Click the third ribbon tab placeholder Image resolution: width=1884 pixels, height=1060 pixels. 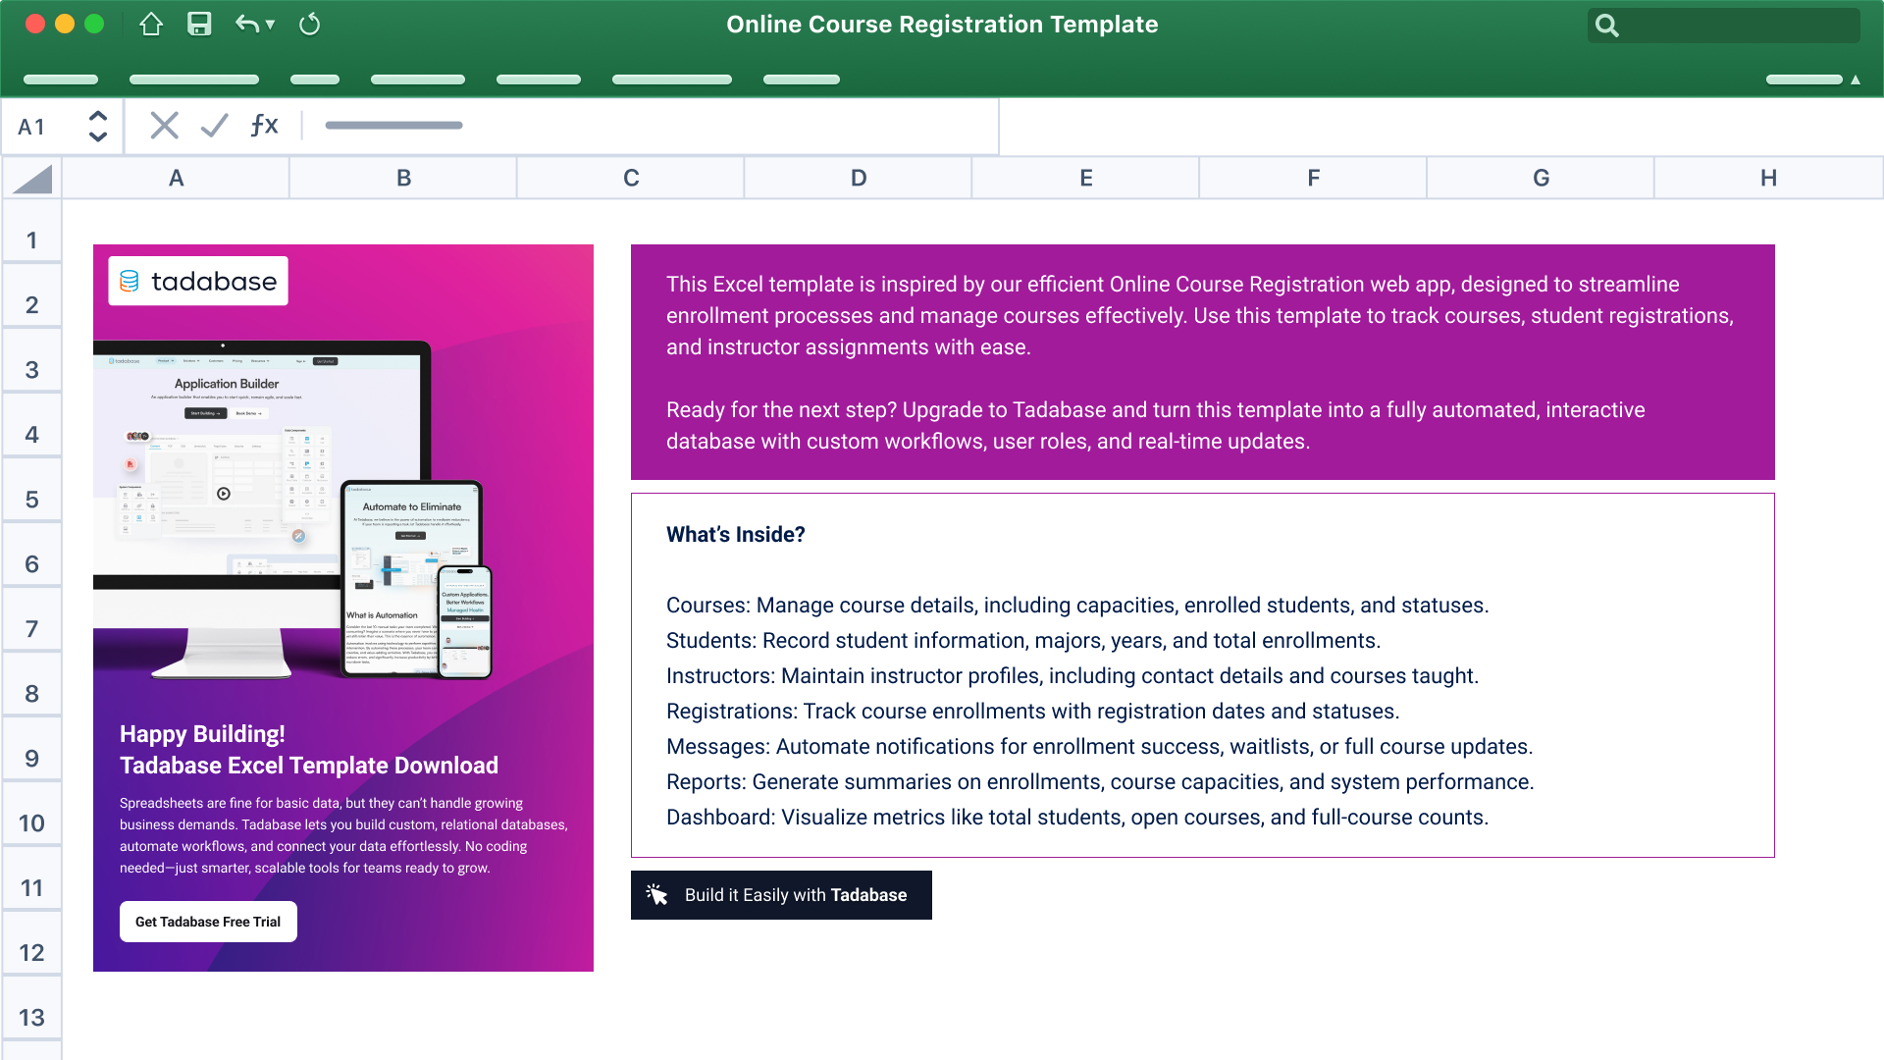[x=315, y=79]
